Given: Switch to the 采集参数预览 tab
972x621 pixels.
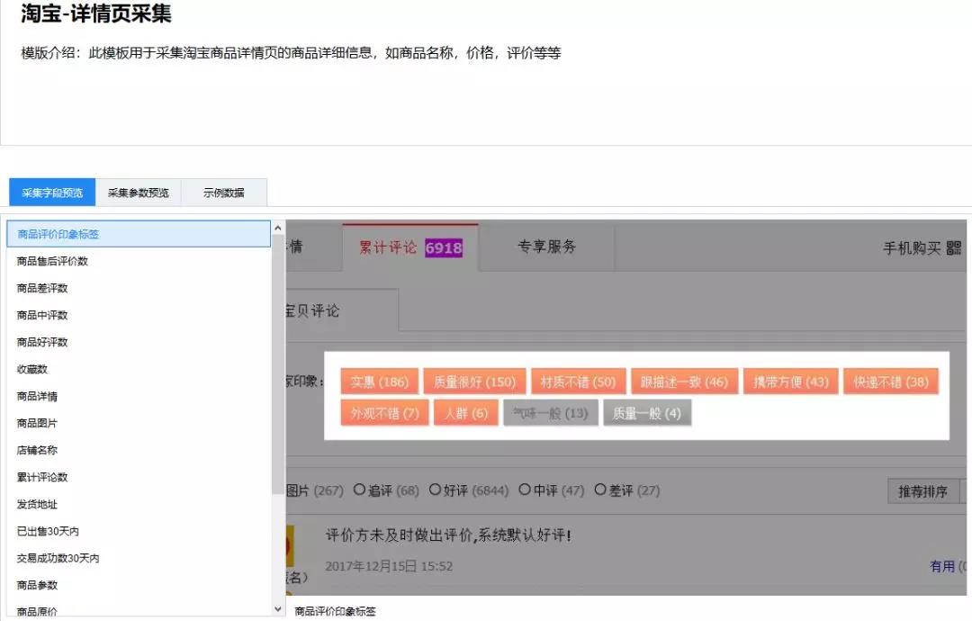Looking at the screenshot, I should (x=139, y=193).
